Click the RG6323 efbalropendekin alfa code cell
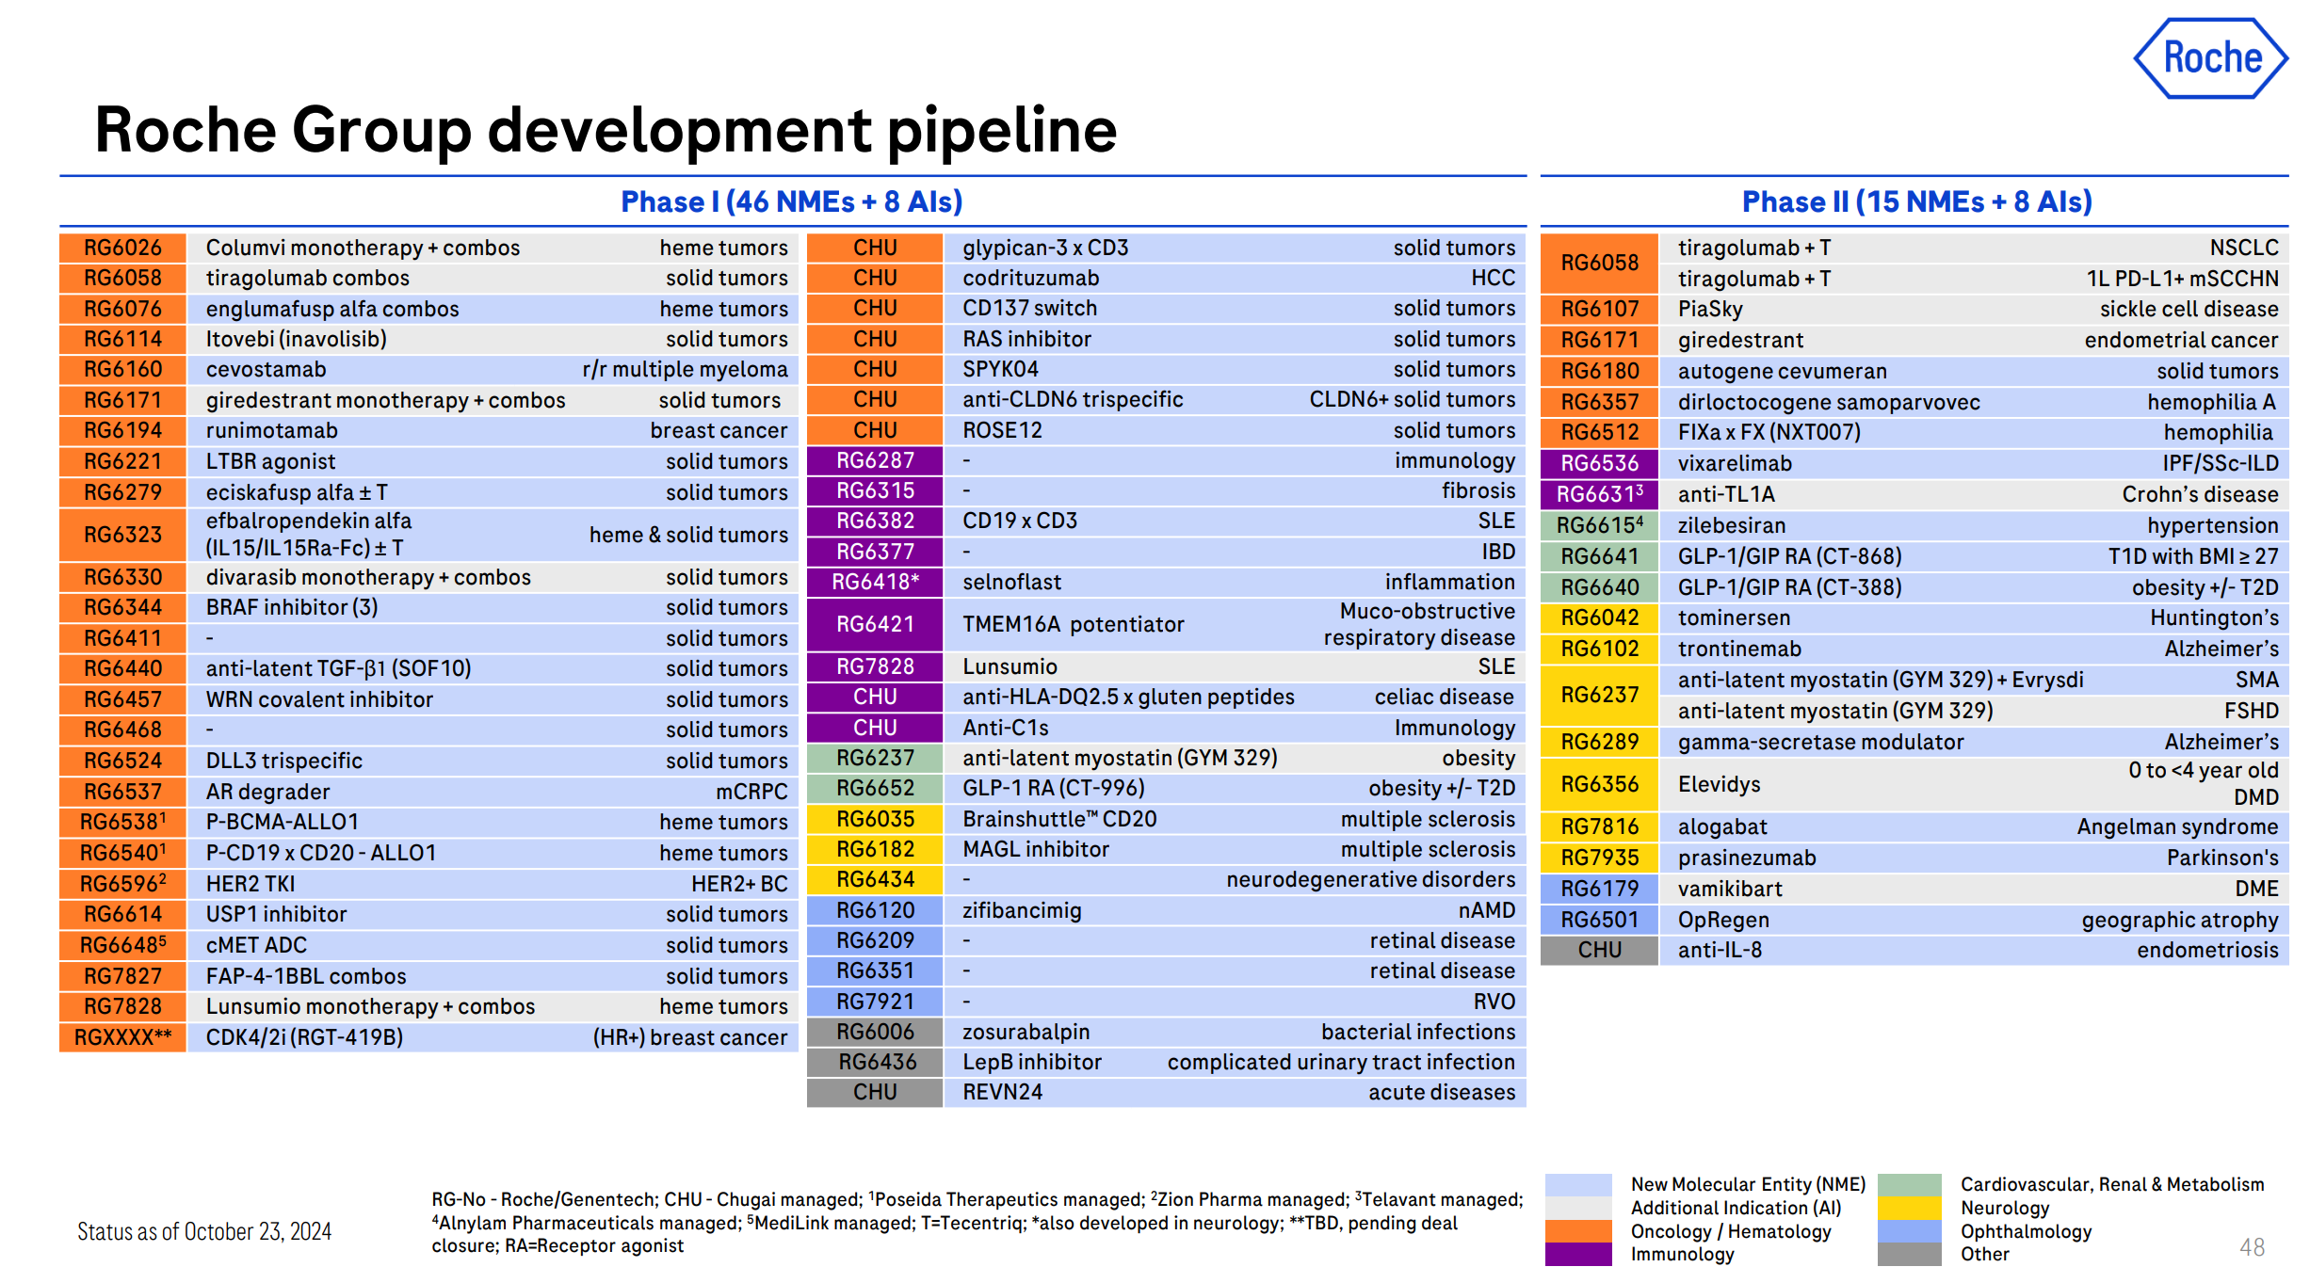Image resolution: width=2310 pixels, height=1283 pixels. [x=122, y=535]
